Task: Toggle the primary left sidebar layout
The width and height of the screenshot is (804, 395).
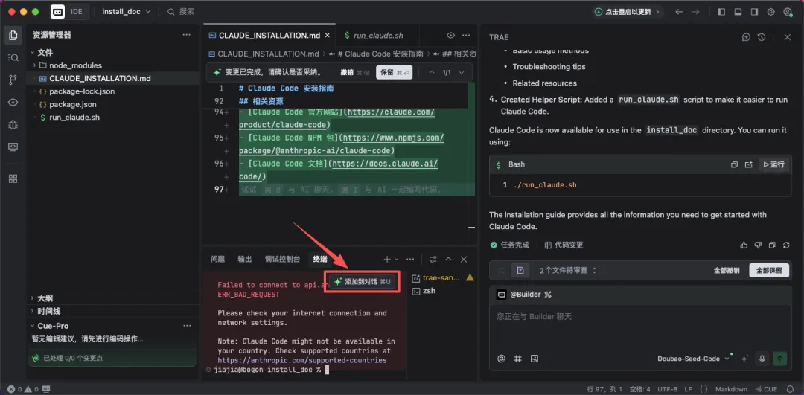Action: coord(722,12)
